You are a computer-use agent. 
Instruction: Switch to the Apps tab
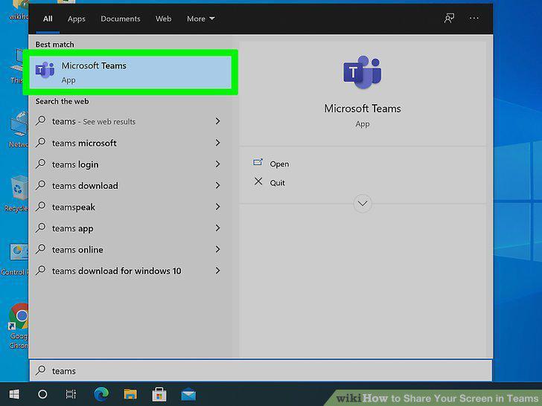coord(77,19)
